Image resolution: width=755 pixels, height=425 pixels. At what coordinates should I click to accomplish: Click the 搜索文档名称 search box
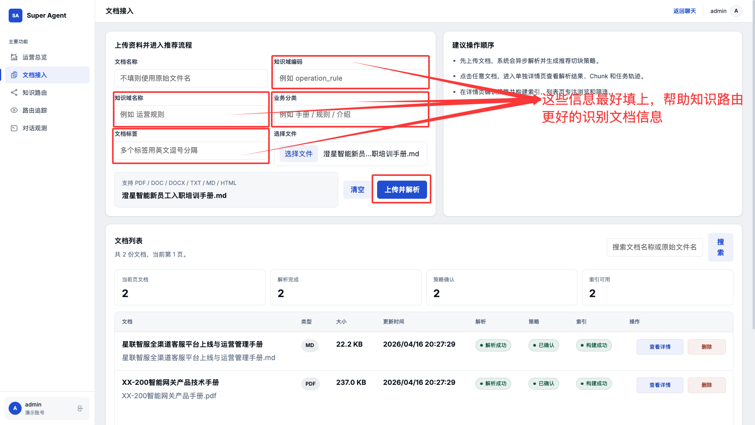coord(654,247)
